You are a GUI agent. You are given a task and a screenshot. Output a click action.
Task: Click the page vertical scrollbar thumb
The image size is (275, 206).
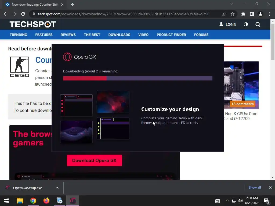[273, 41]
